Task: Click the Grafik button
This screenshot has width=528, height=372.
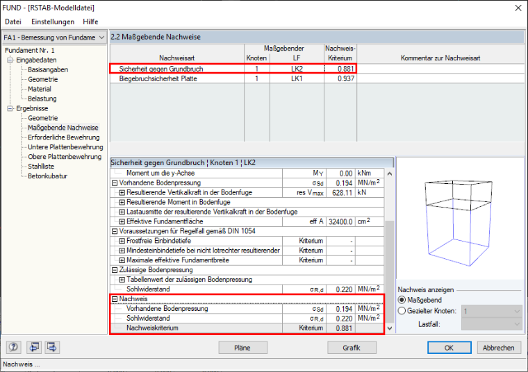Action: coord(352,348)
